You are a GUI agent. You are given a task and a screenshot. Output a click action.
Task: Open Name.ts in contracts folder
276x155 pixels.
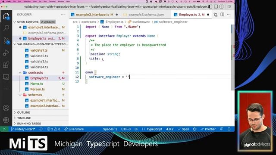coord(36,84)
